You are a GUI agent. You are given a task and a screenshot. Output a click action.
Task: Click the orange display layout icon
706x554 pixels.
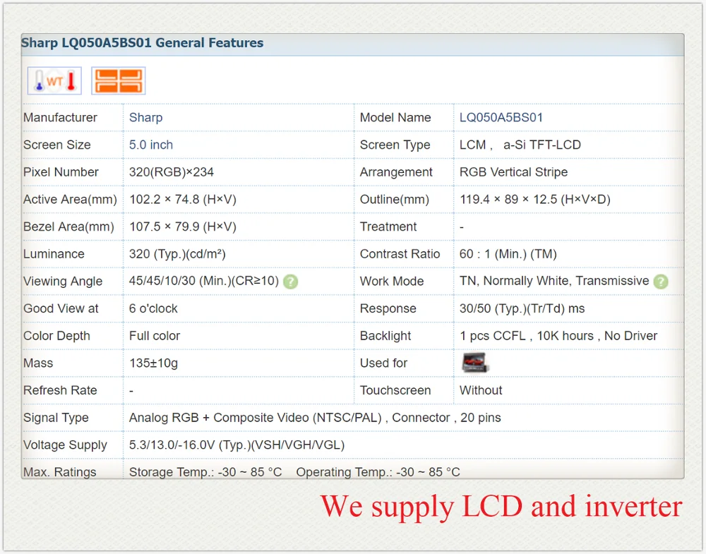pos(119,81)
